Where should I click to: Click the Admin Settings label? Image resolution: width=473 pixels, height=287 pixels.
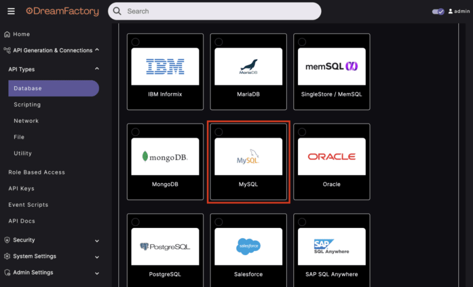[33, 273]
